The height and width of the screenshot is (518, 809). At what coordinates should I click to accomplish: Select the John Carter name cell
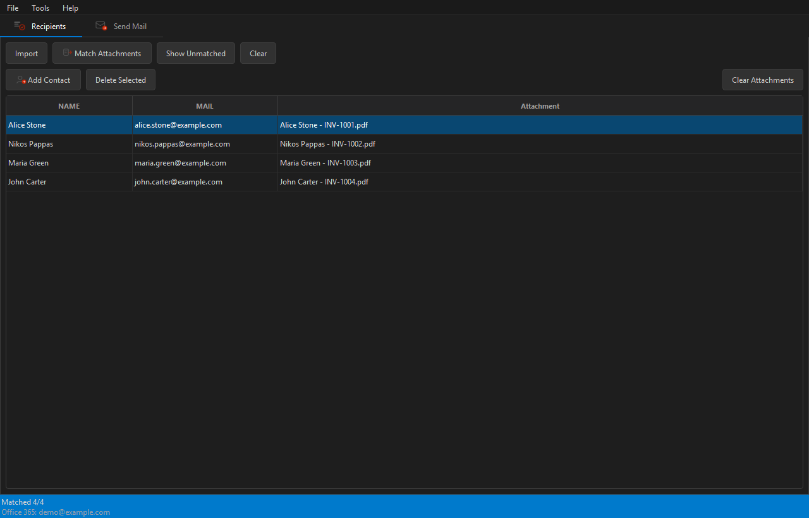click(x=70, y=182)
